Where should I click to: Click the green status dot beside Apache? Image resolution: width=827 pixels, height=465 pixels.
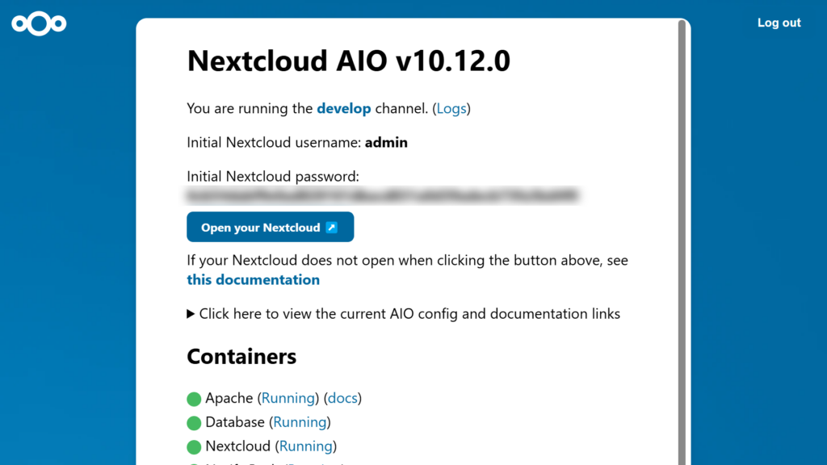[193, 398]
